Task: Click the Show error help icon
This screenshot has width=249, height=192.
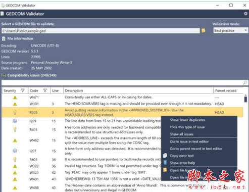Action: [165, 163]
